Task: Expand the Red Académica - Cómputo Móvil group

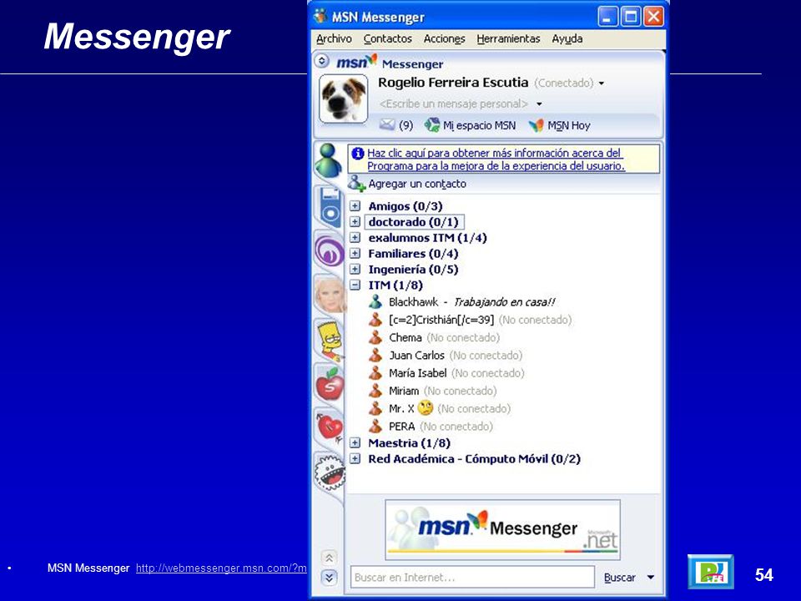Action: (355, 459)
